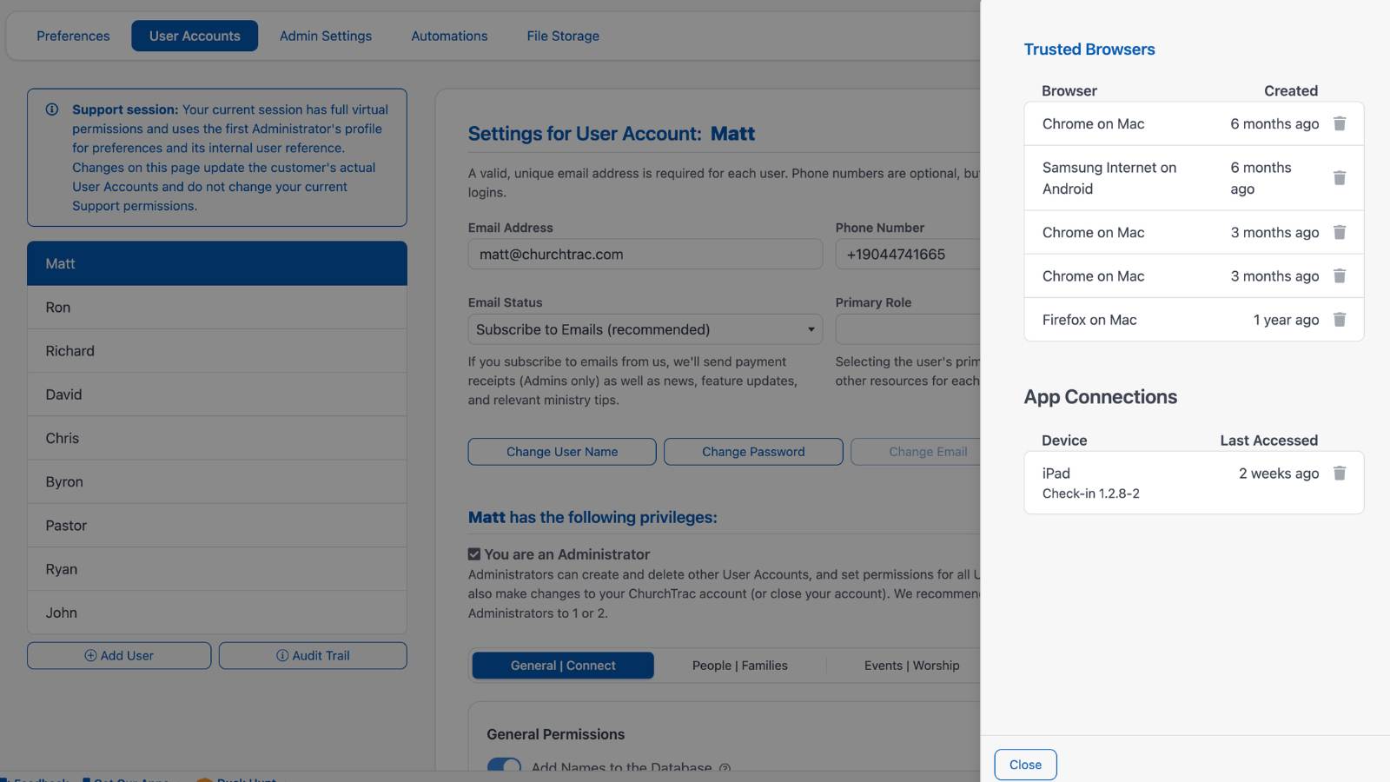This screenshot has height=782, width=1390.
Task: Toggle Add Names to the Database switch
Action: pos(504,766)
